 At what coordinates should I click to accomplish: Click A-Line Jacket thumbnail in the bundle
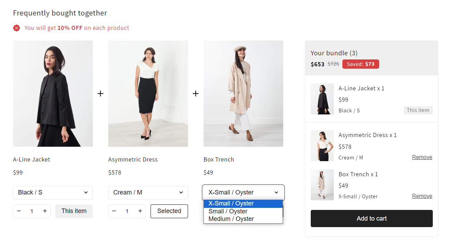click(322, 99)
